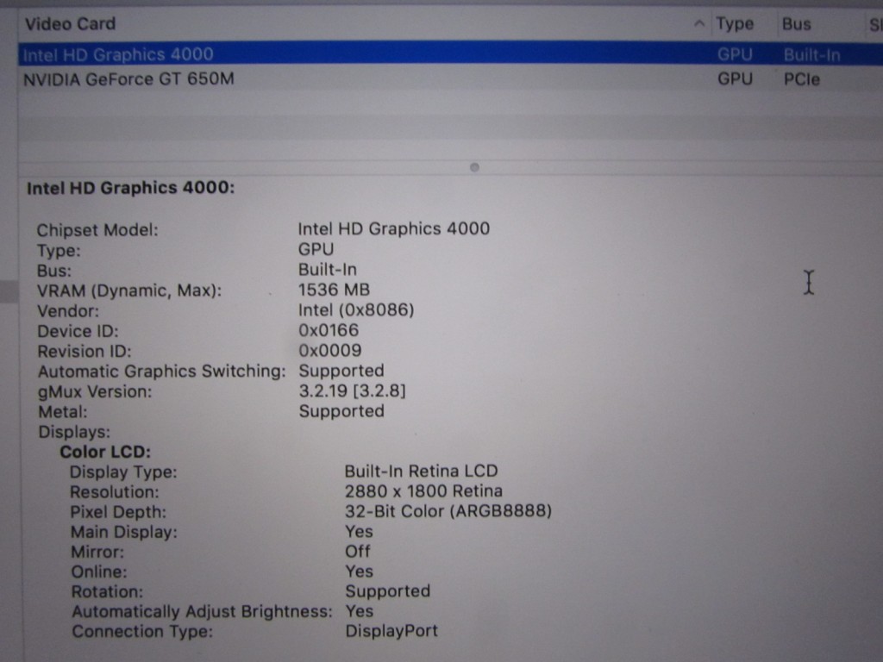
Task: Select Yes value for Automatically Adjust Brightness
Action: coord(360,611)
